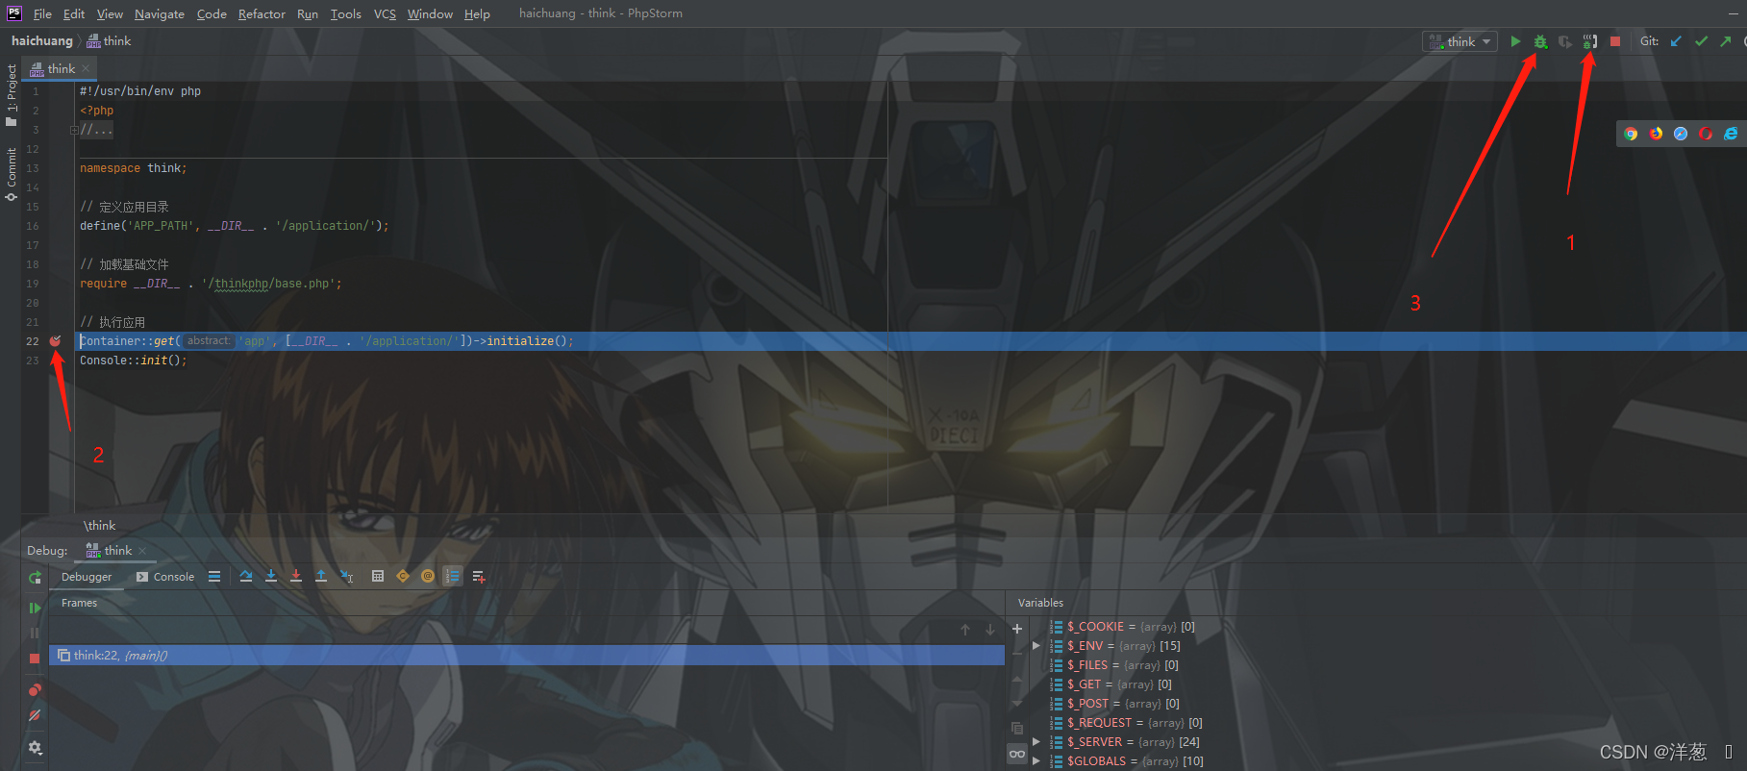Click haichuang project breadcrumb
The width and height of the screenshot is (1747, 771).
click(42, 40)
